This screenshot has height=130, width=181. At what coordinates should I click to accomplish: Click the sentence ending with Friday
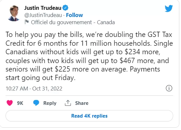(x=83, y=73)
